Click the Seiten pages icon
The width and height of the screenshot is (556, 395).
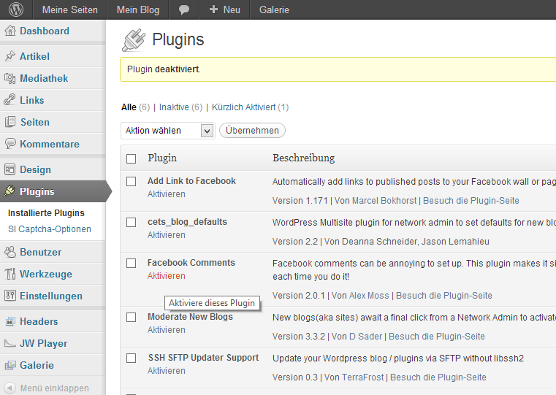10,122
